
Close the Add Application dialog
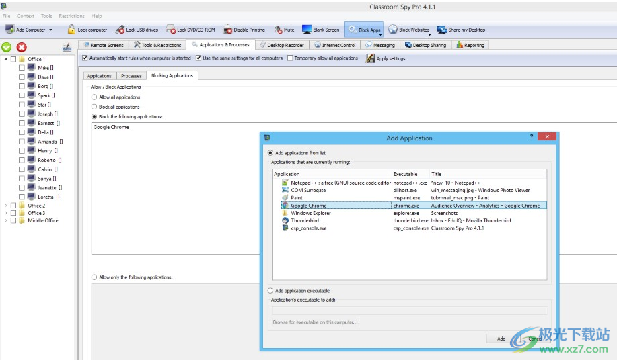point(547,136)
